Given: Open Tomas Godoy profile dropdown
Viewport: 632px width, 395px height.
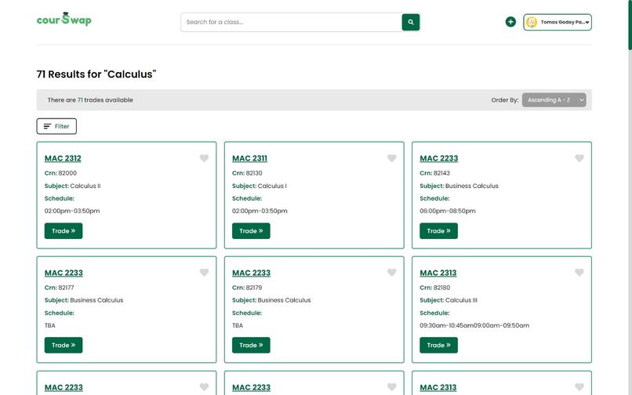Looking at the screenshot, I should [558, 22].
